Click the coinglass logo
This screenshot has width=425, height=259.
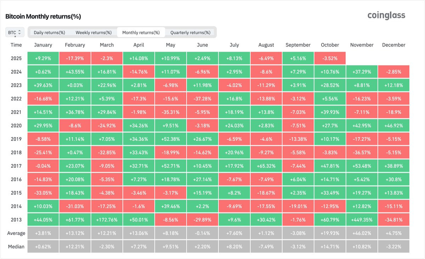pos(386,16)
